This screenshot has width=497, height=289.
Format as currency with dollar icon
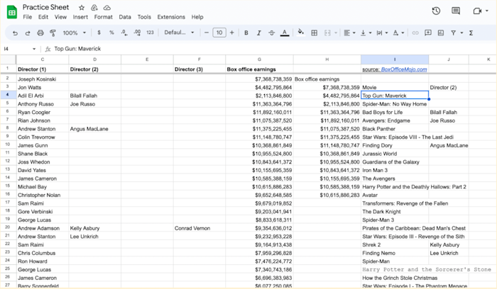[99, 33]
